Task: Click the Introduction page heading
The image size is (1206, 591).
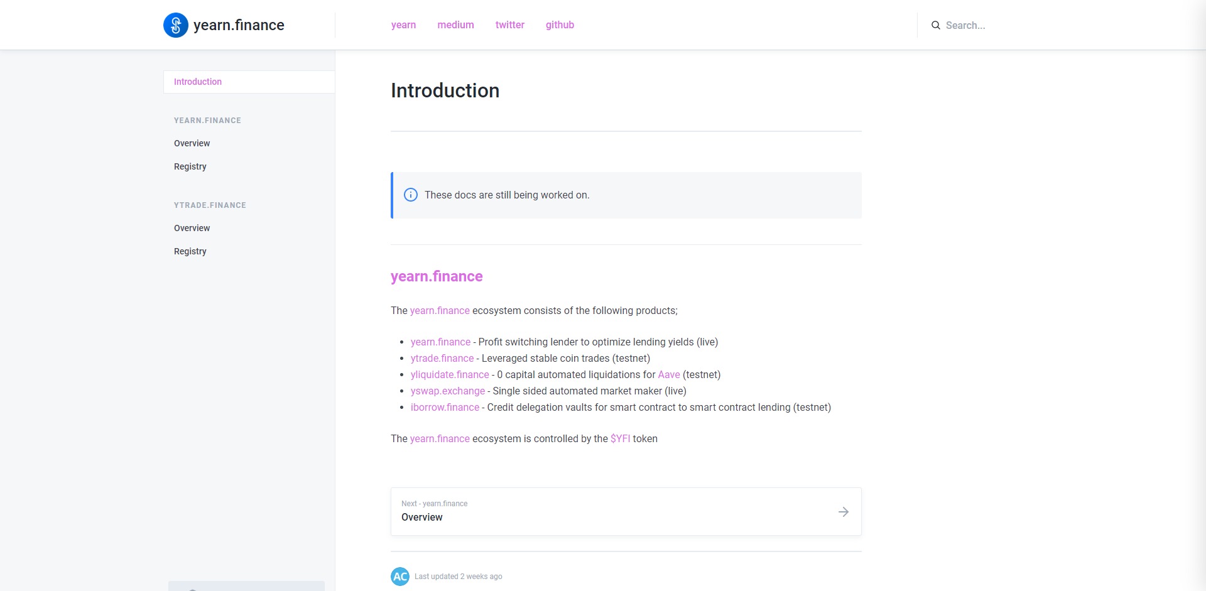Action: click(x=445, y=90)
